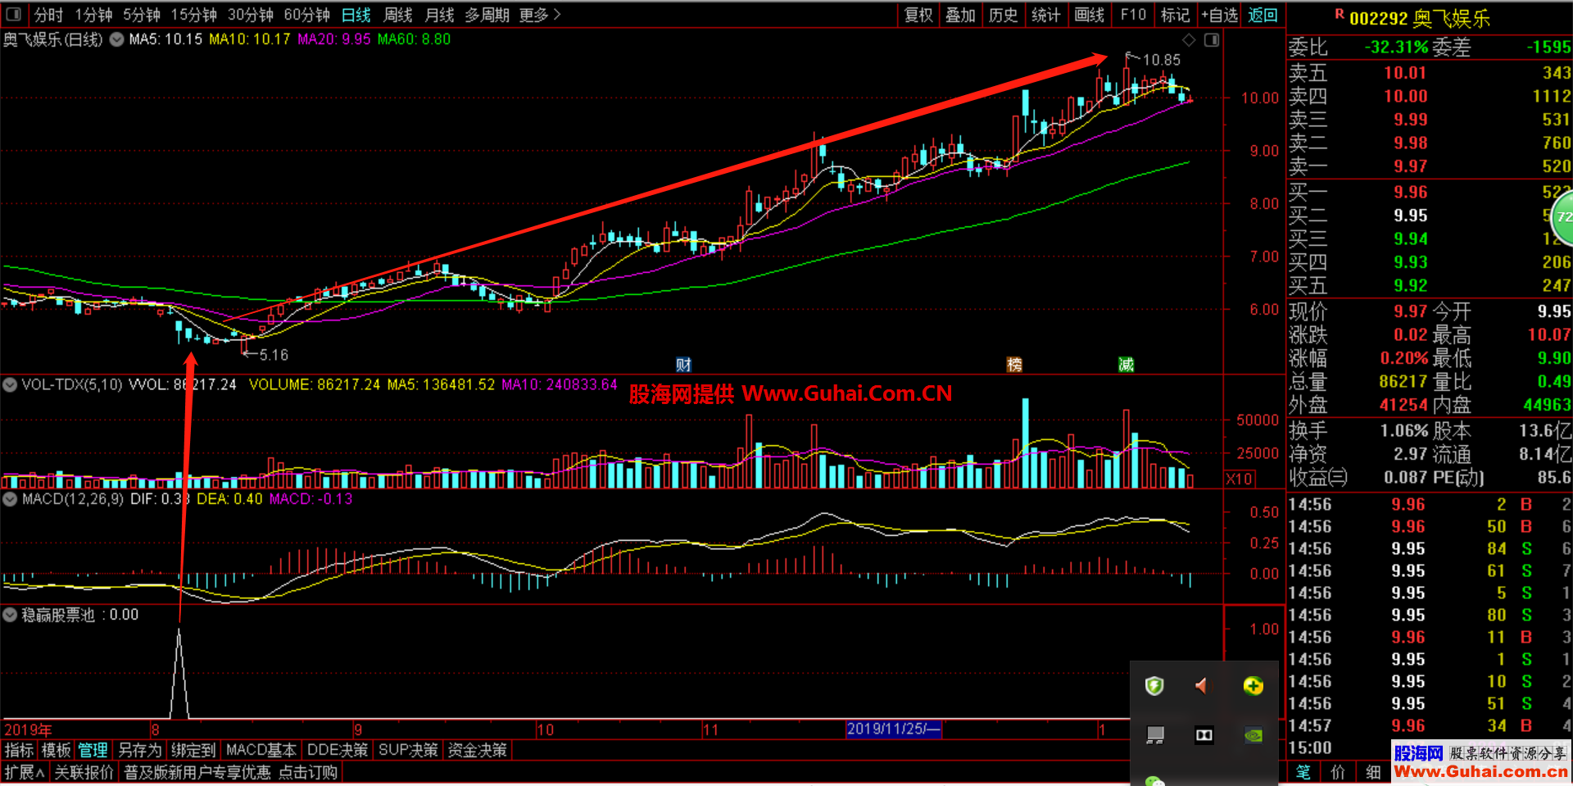
Task: Expand the 更多 periods menu
Action: [x=540, y=15]
